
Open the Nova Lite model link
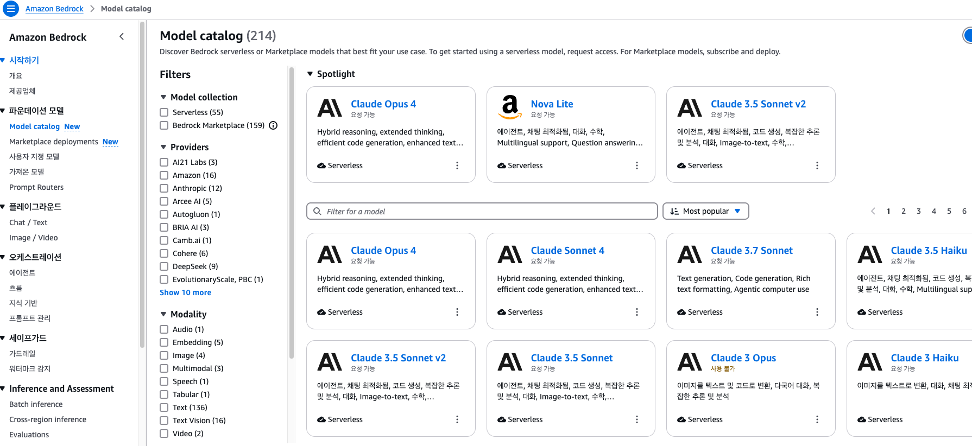(552, 104)
